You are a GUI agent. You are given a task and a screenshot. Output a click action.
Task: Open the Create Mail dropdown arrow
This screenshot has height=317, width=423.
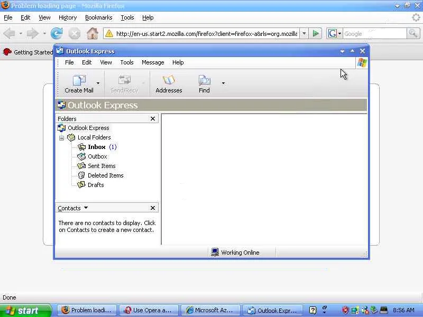coord(98,83)
